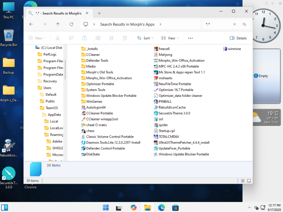Expand chevron after Search Results breadcrumb

(x=160, y=24)
